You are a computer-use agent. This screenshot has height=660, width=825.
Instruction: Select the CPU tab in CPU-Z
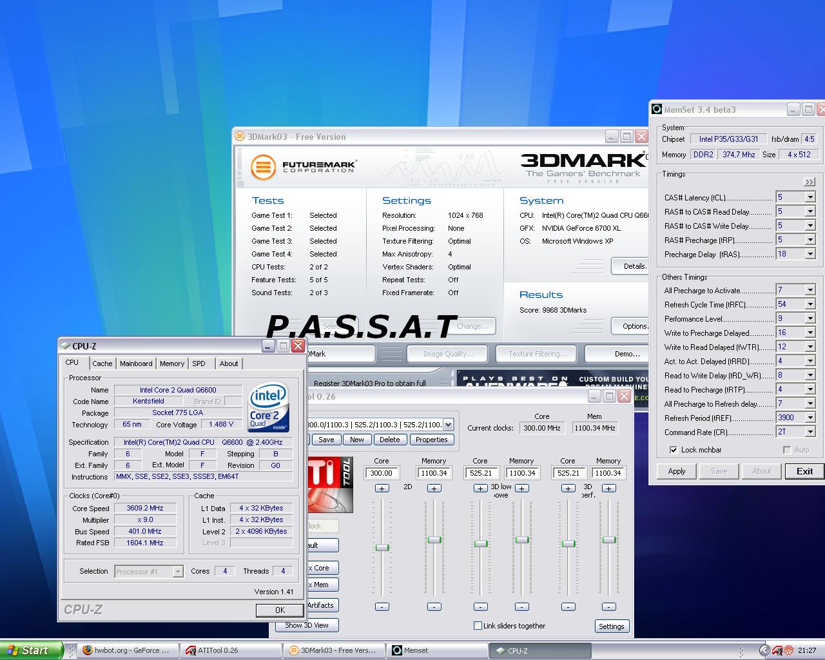pyautogui.click(x=72, y=363)
